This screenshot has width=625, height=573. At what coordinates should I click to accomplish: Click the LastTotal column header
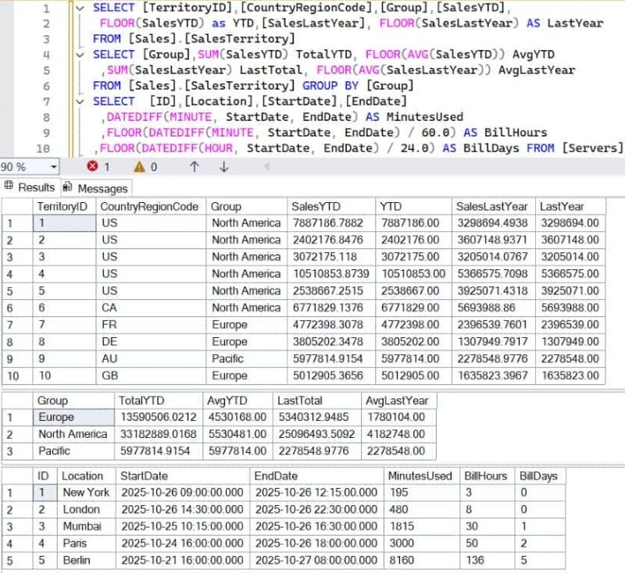(x=317, y=400)
